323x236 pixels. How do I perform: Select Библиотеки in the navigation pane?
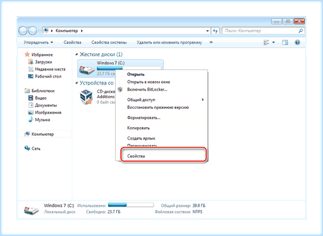pyautogui.click(x=43, y=91)
